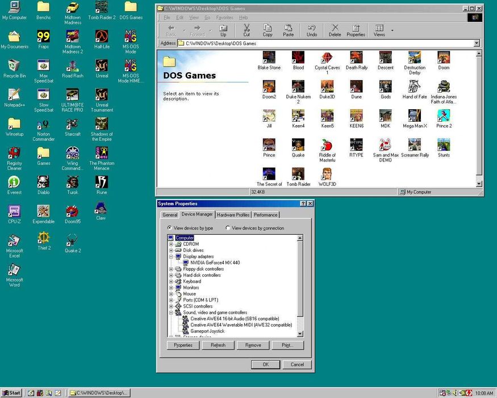Select the Duke3D shortcut in folder
This screenshot has height=398, width=497.
(327, 89)
